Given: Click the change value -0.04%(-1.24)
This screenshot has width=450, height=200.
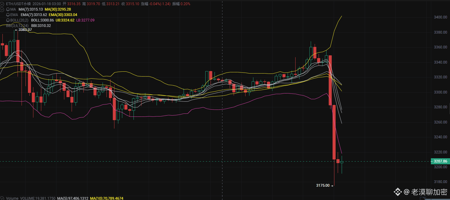Looking at the screenshot, I should tap(160, 4).
